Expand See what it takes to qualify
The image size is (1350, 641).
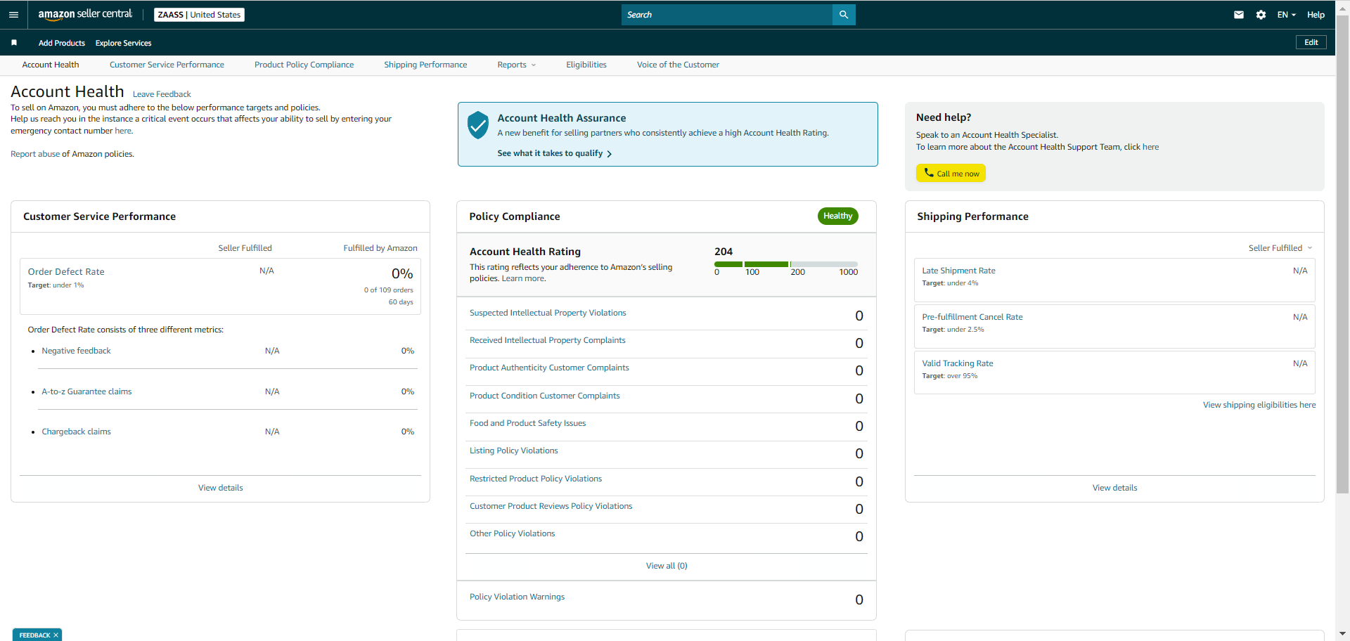[555, 153]
